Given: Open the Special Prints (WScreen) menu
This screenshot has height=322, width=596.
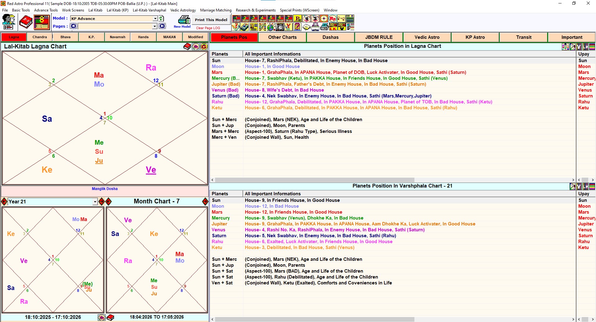Looking at the screenshot, I should click(299, 10).
